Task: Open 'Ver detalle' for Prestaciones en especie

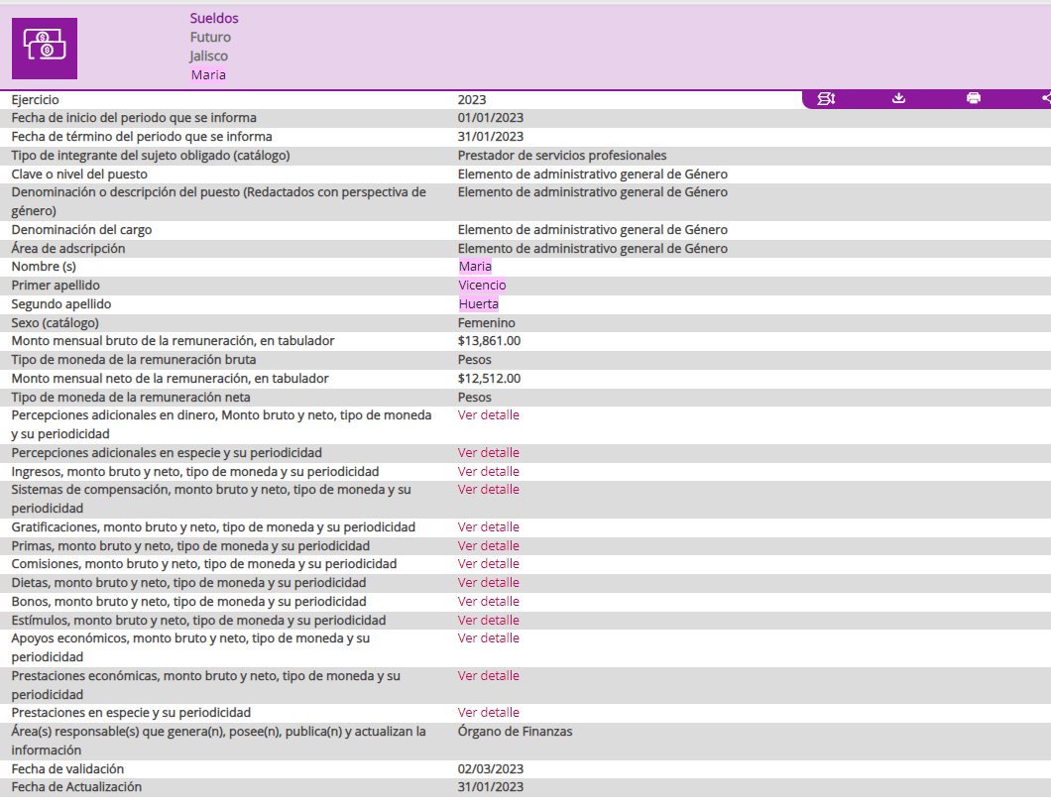Action: point(488,713)
